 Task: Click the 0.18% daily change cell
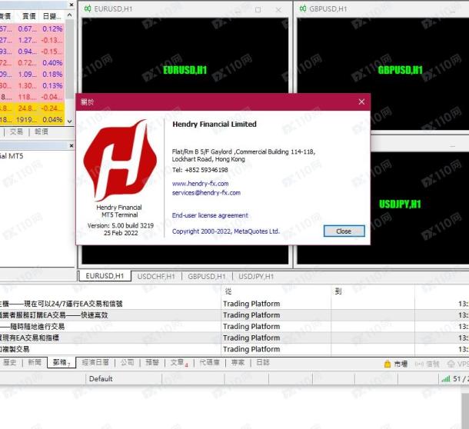coord(52,75)
